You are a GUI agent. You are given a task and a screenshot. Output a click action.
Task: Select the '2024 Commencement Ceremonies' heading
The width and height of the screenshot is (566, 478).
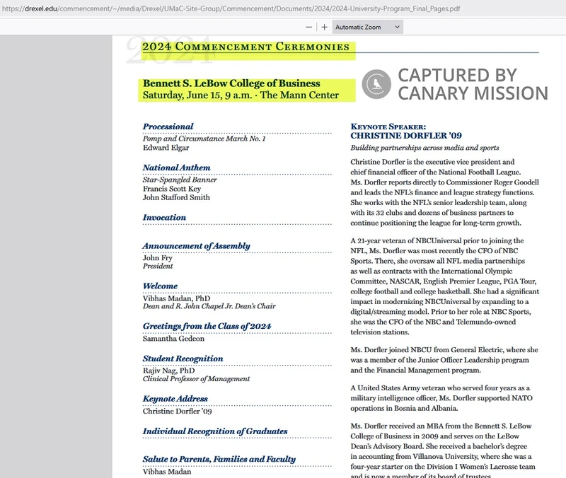246,47
